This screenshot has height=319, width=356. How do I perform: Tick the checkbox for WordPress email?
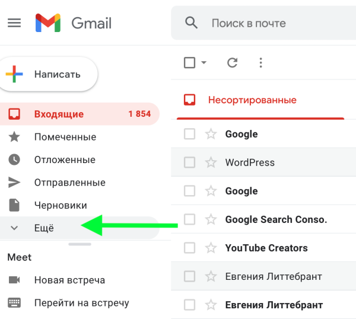(189, 162)
